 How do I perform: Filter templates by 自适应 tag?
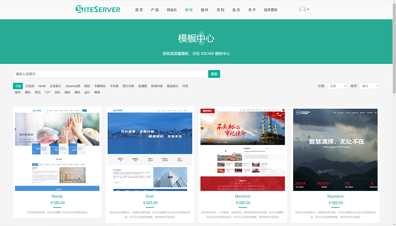[x=30, y=86]
